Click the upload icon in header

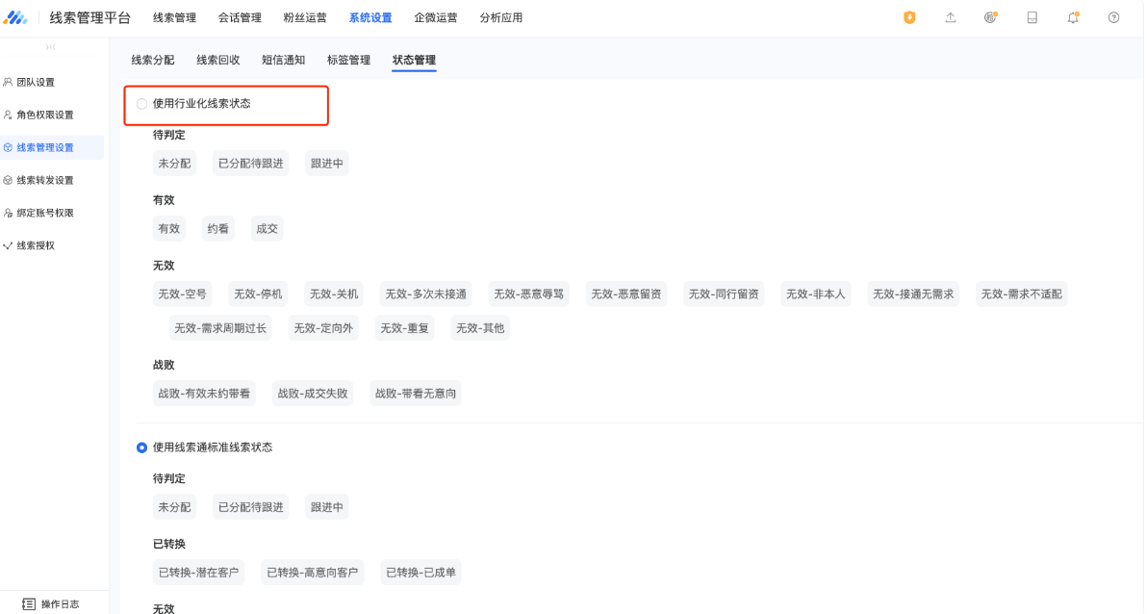(x=951, y=17)
